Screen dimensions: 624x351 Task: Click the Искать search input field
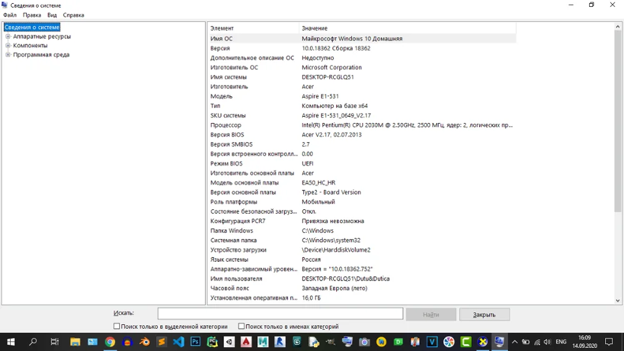tap(280, 314)
